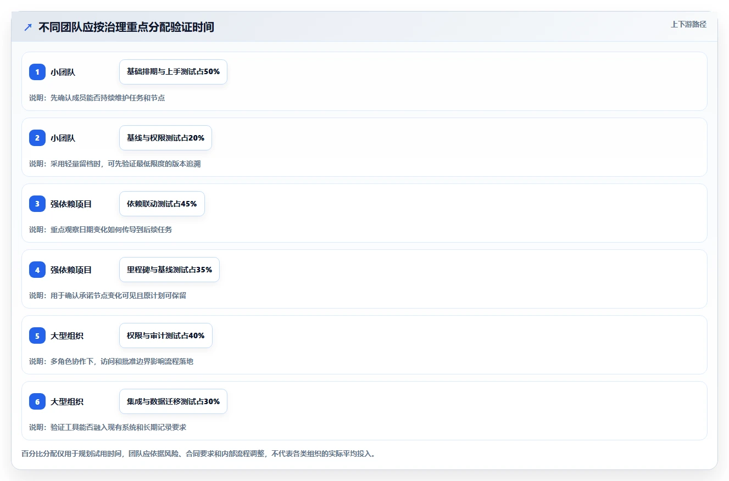Click 小团队 label in row 2

coord(63,138)
